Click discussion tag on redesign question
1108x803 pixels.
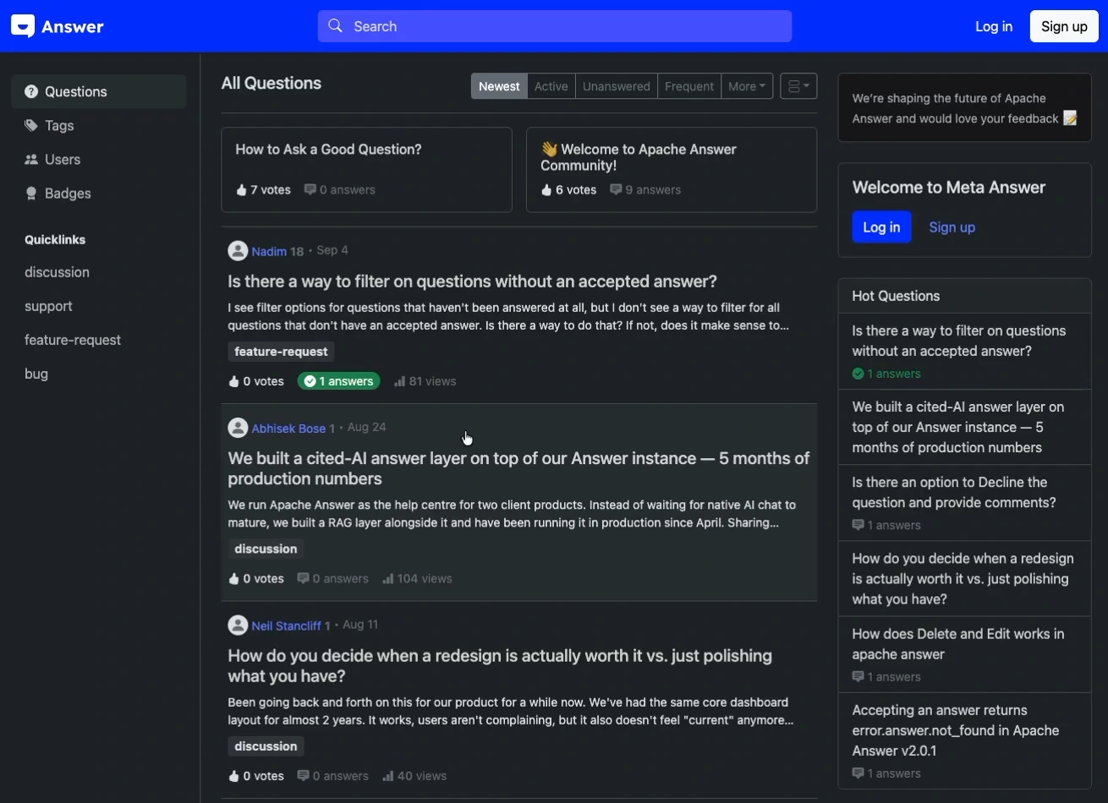(266, 746)
